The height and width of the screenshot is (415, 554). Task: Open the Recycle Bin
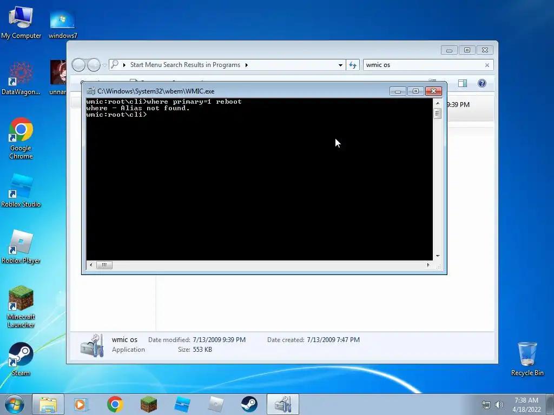tap(527, 359)
